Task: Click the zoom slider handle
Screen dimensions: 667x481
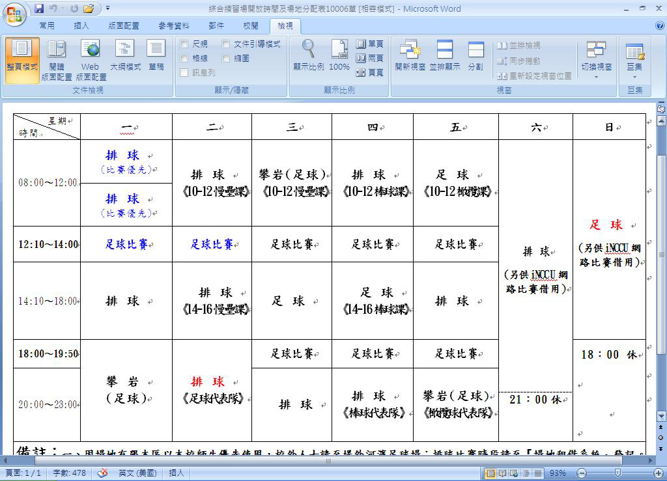Action: pos(617,473)
